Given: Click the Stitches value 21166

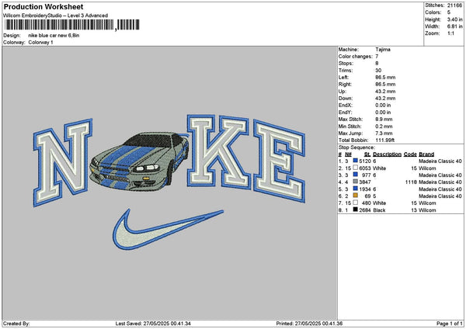Looking at the screenshot, I should coord(454,5).
